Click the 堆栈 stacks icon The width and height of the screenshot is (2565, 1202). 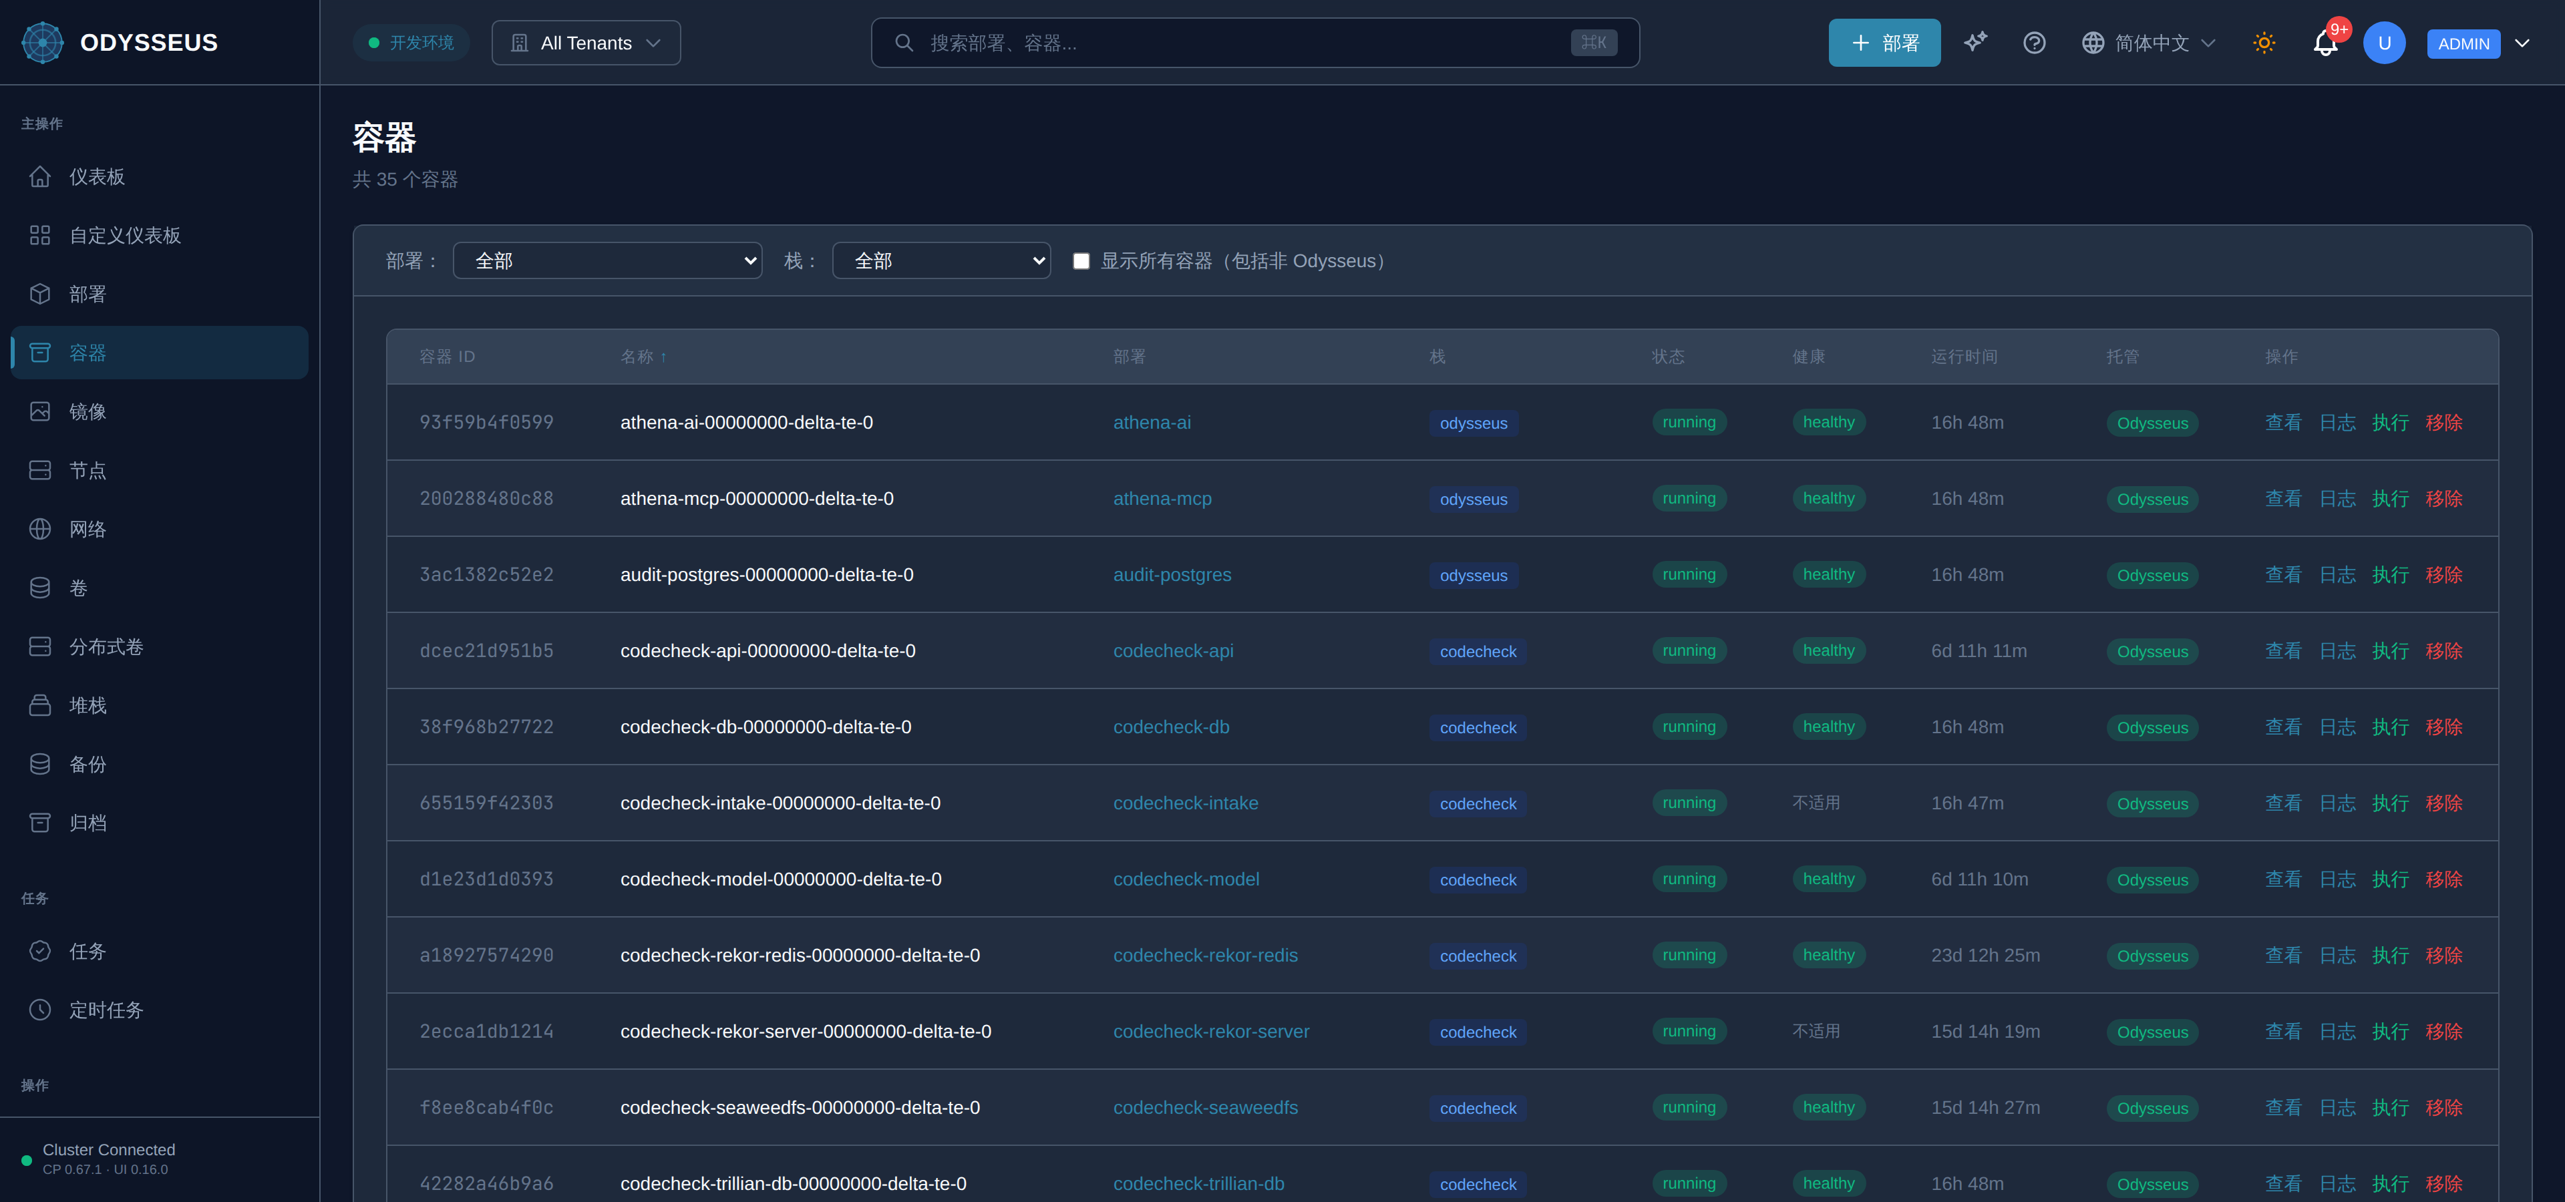click(x=40, y=705)
